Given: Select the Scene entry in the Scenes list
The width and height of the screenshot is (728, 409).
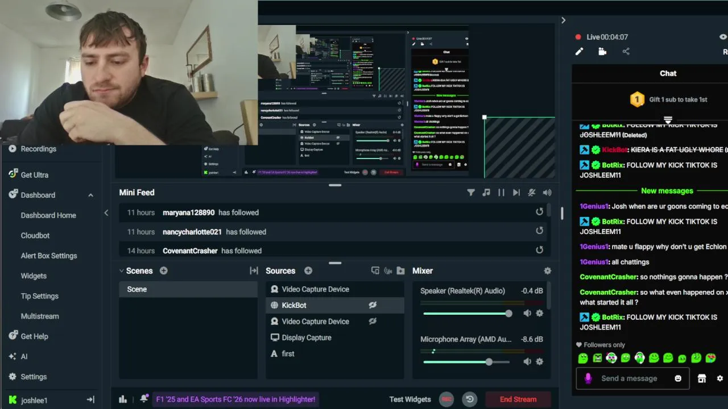Looking at the screenshot, I should click(188, 289).
